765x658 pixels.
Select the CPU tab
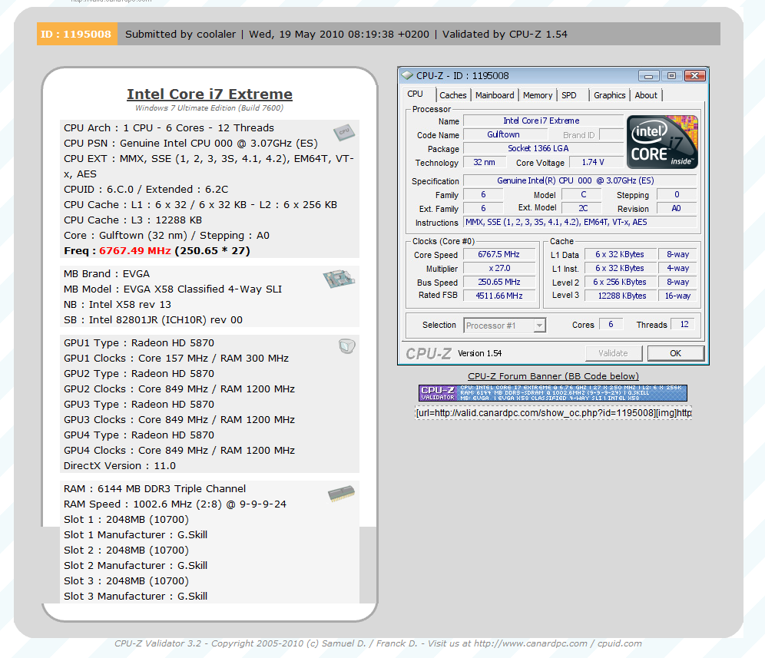(416, 94)
